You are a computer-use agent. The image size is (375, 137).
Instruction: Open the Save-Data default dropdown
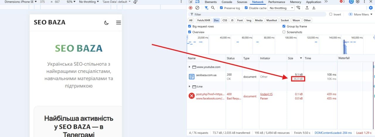coord(116,2)
